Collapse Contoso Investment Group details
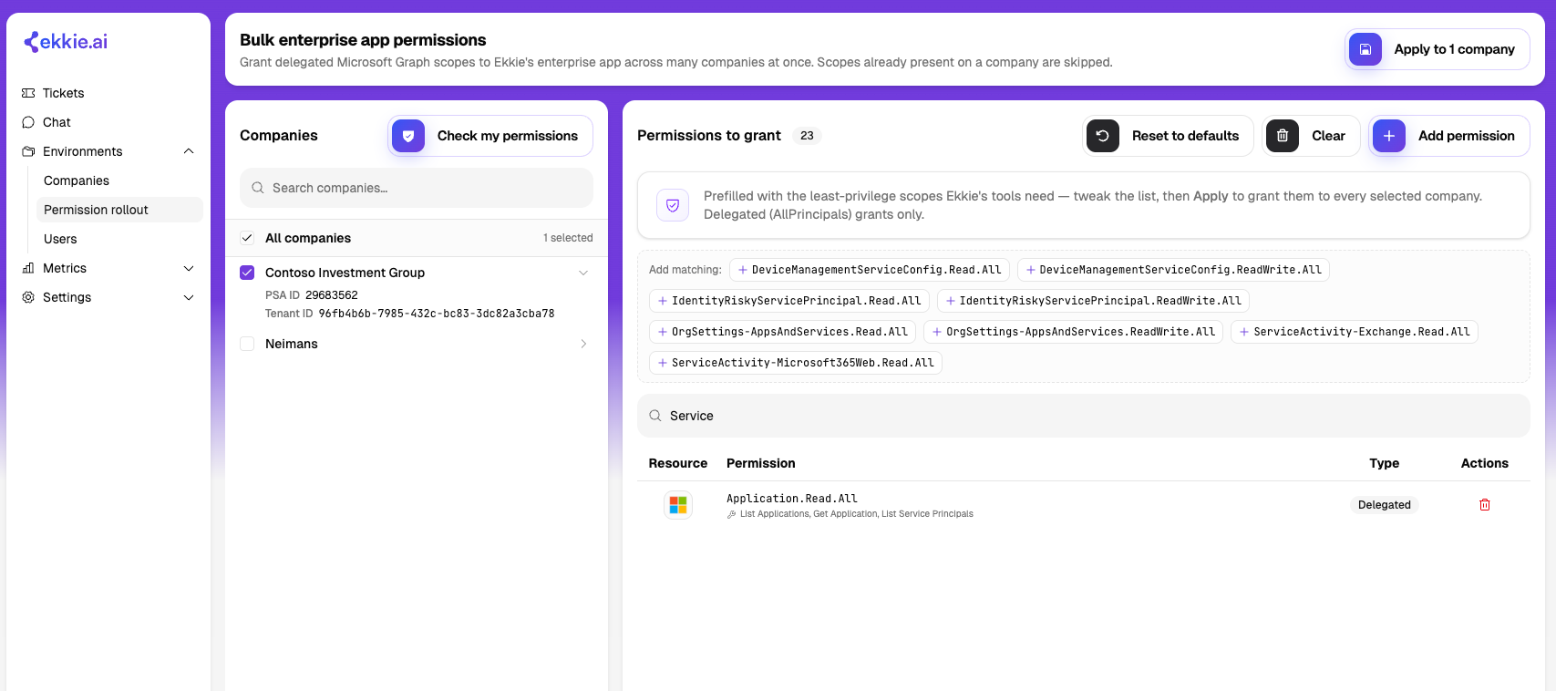Viewport: 1556px width, 691px height. [x=583, y=273]
